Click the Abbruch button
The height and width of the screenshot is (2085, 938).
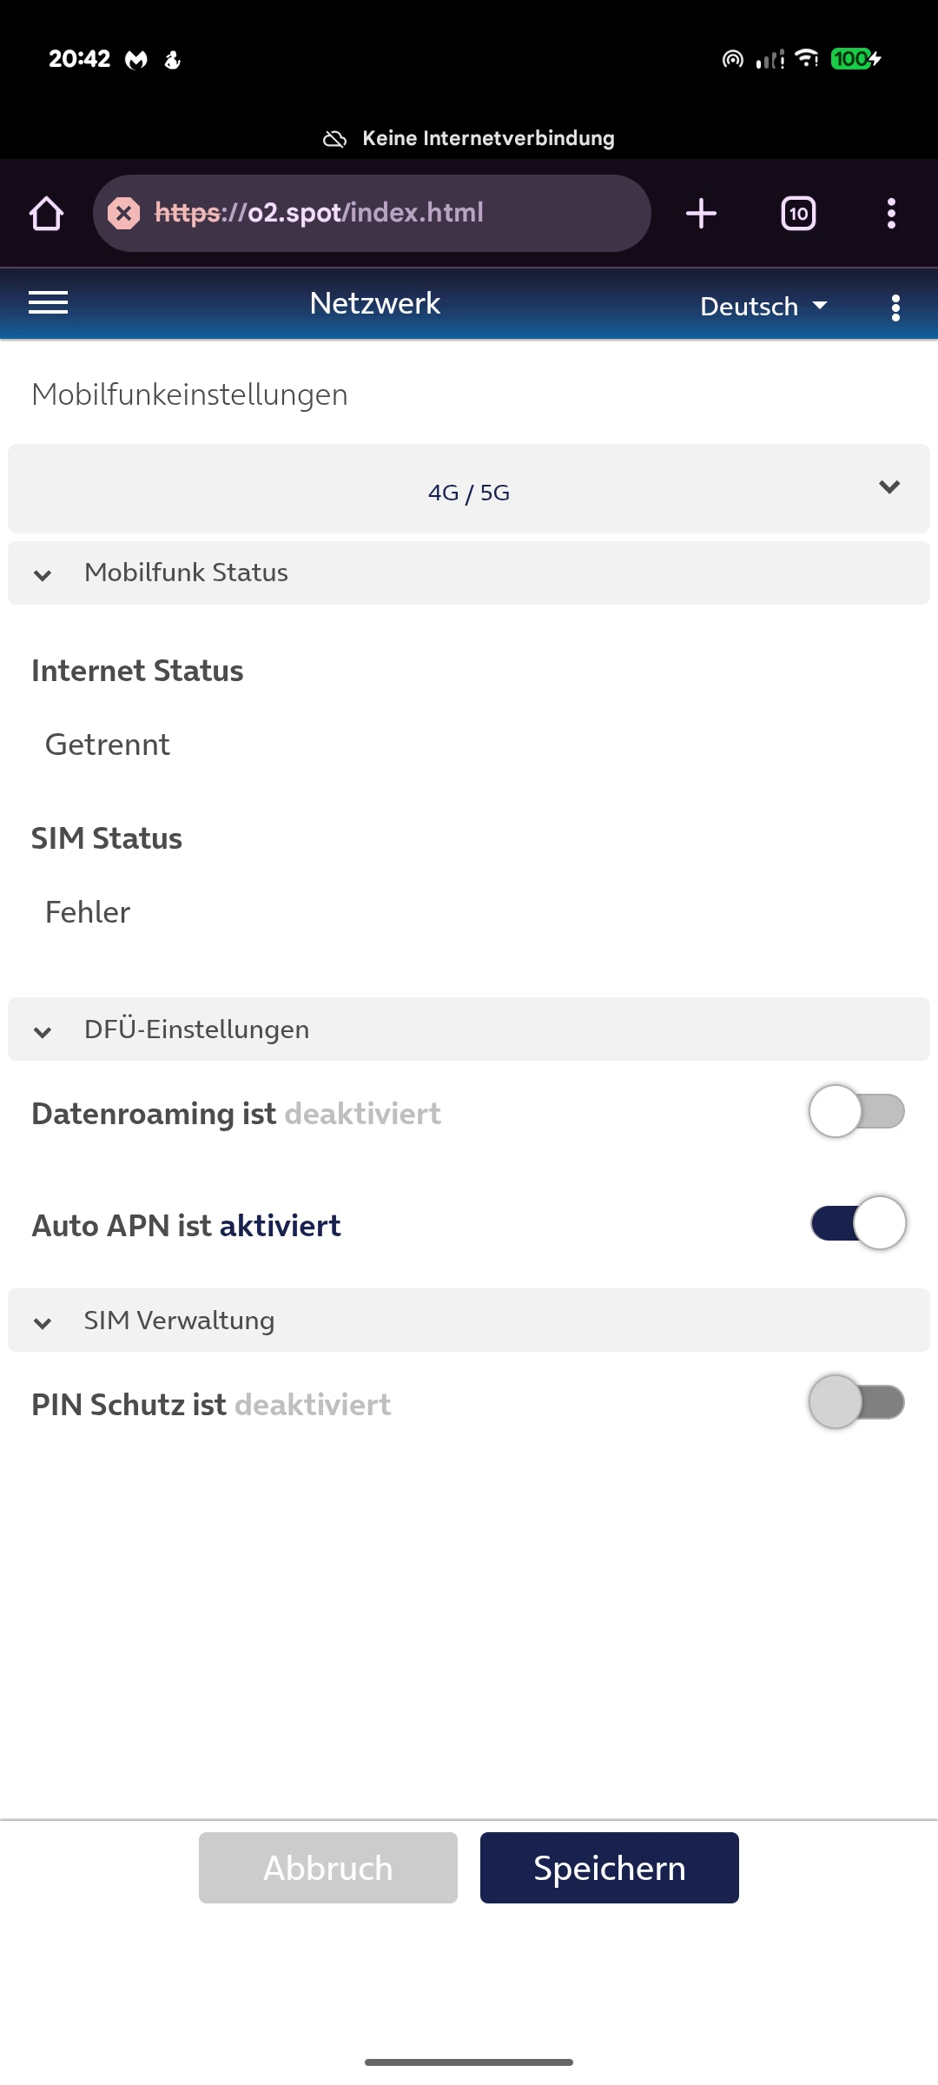click(328, 1868)
